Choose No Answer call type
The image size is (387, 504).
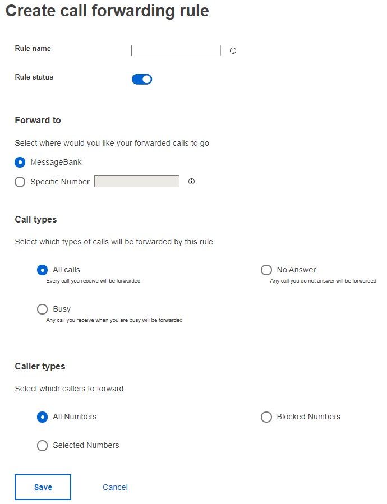266,270
